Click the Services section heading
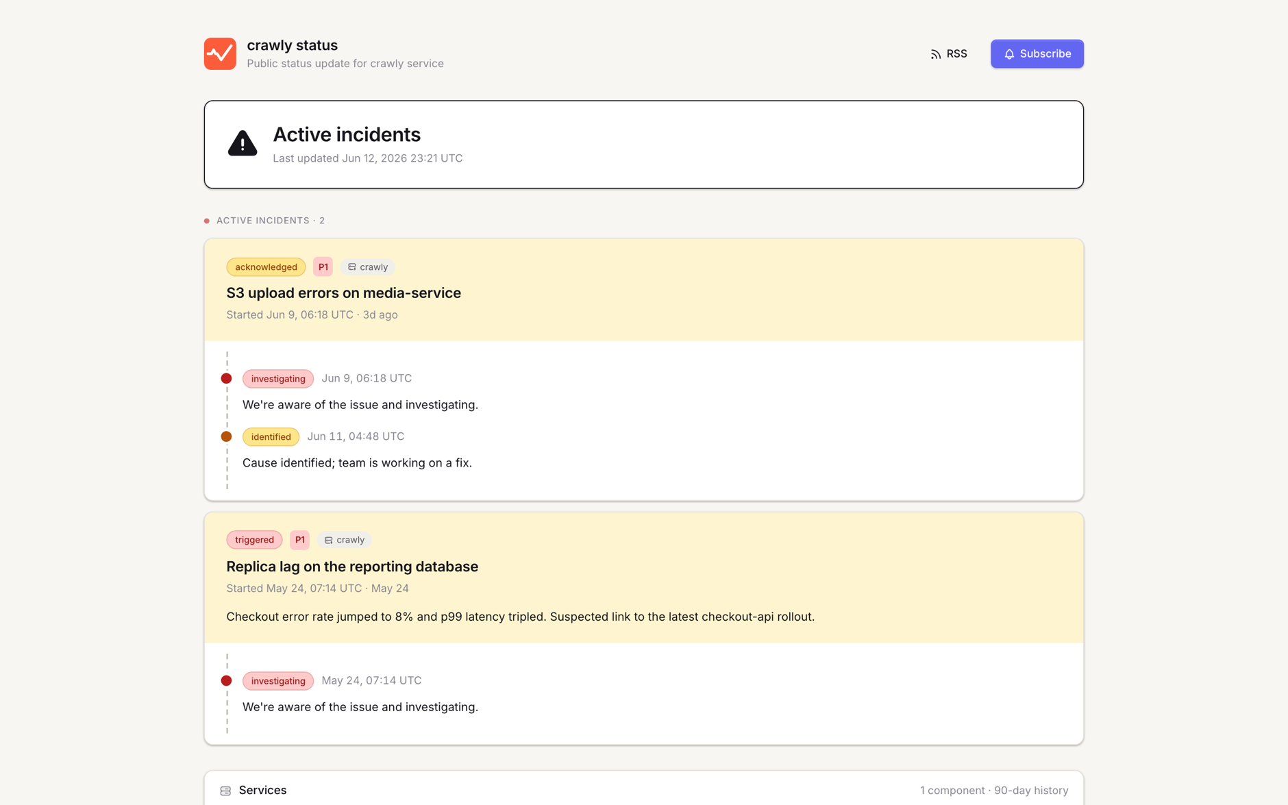Viewport: 1288px width, 805px height. coord(262,790)
